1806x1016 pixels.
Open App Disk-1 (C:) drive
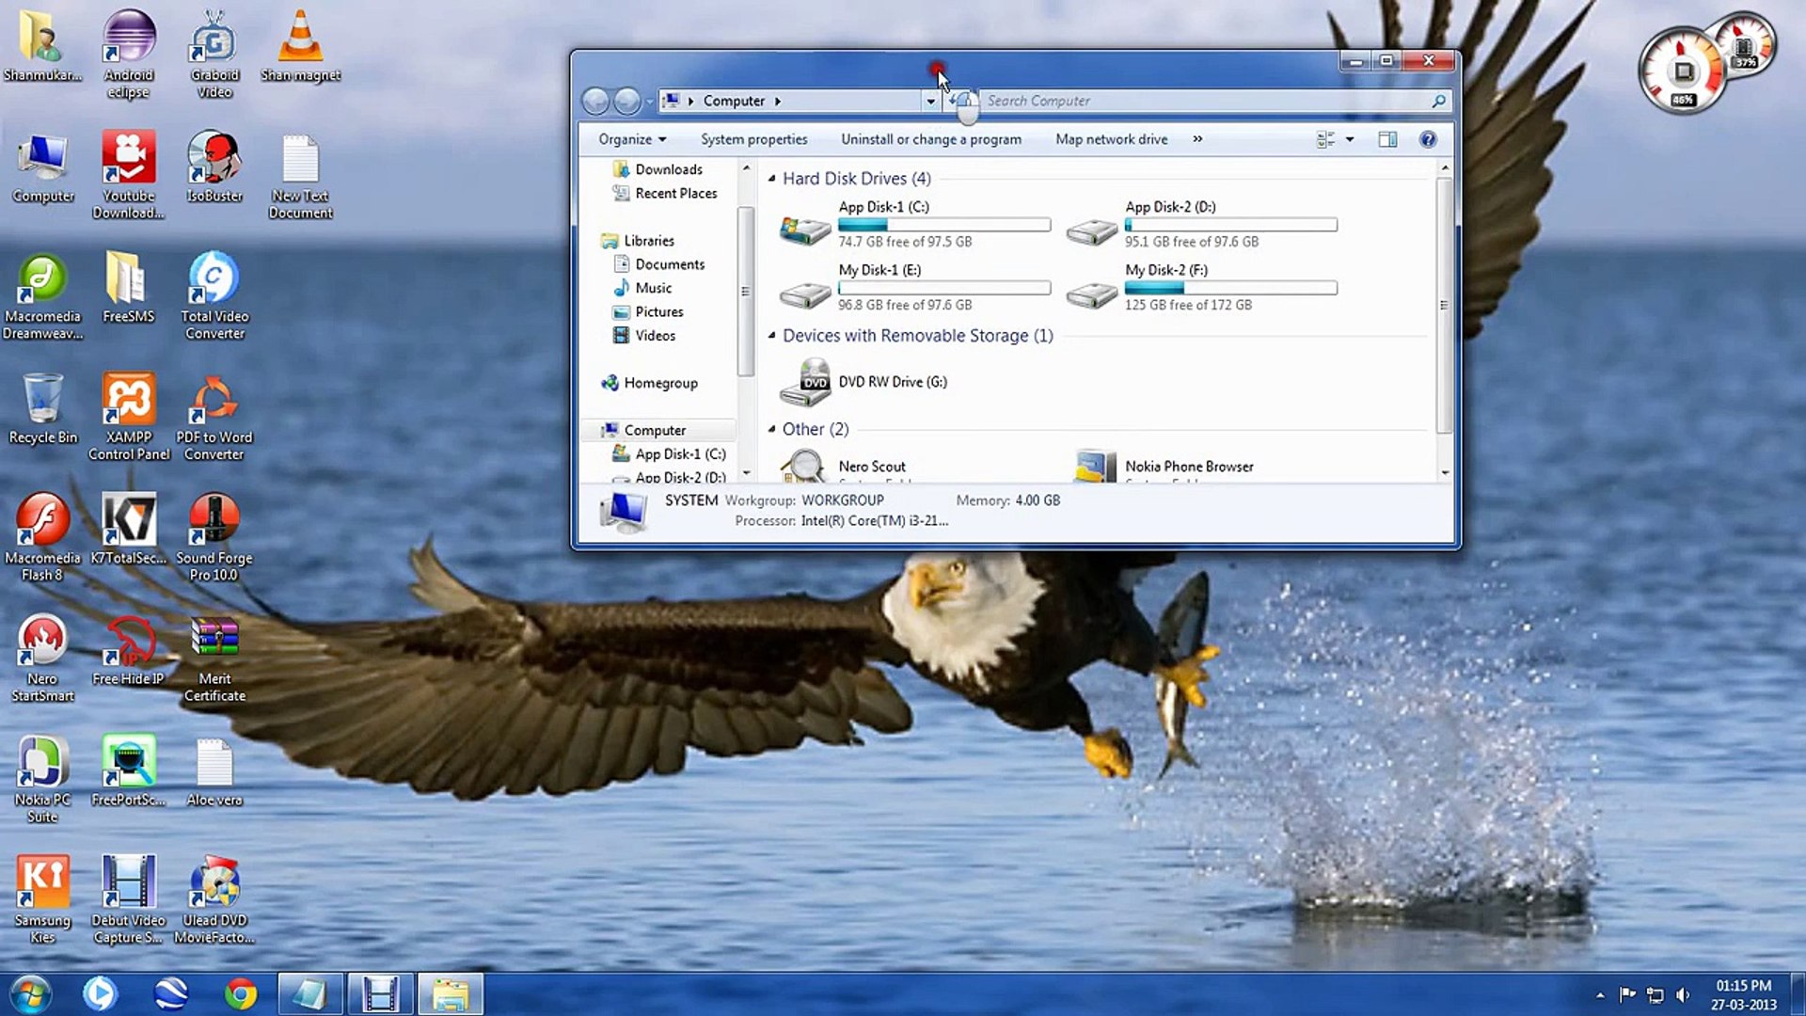coord(883,206)
